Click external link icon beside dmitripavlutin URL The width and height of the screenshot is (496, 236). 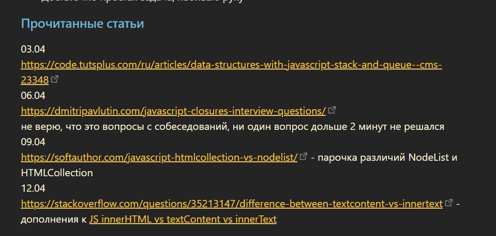click(332, 110)
